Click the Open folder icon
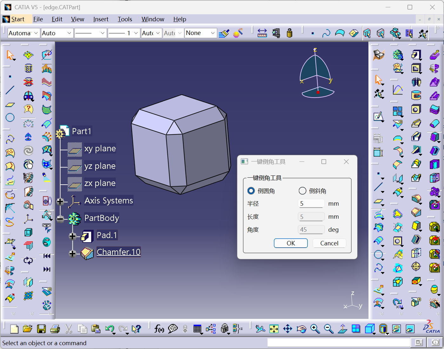Screen dimensions: 444x349 coord(28,329)
